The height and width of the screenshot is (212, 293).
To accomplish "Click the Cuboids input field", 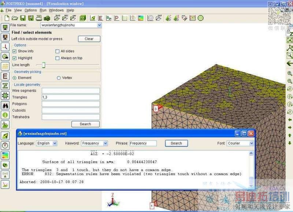I will (71, 110).
